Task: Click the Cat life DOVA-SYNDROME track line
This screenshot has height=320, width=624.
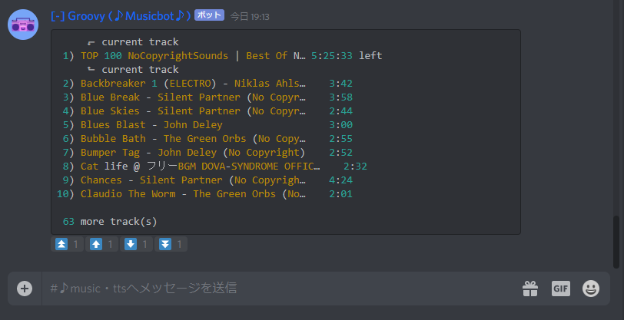Action: (215, 167)
